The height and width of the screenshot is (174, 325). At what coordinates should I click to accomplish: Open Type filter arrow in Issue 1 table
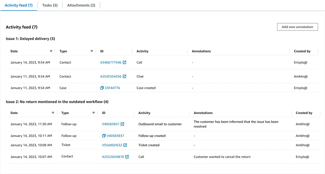[x=92, y=51]
